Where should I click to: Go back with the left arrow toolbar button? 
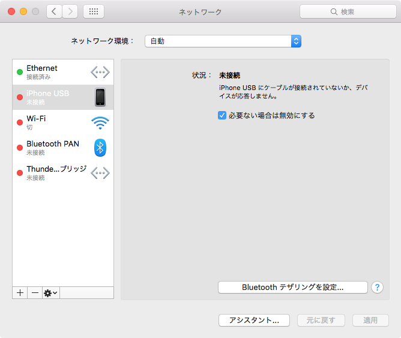(54, 11)
